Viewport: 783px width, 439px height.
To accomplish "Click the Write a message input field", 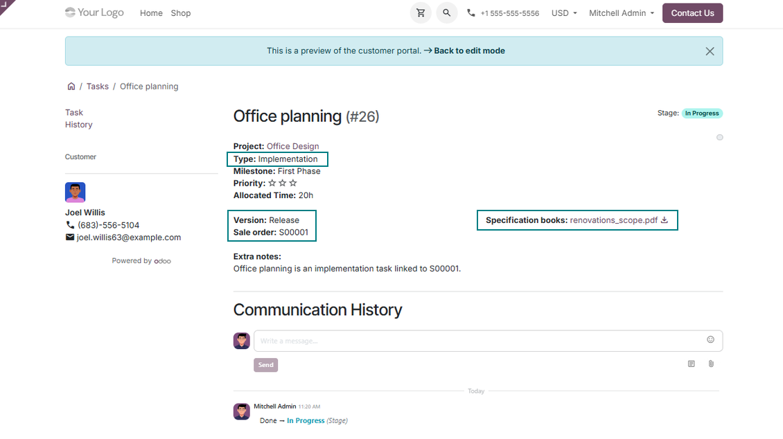I will pyautogui.click(x=488, y=341).
